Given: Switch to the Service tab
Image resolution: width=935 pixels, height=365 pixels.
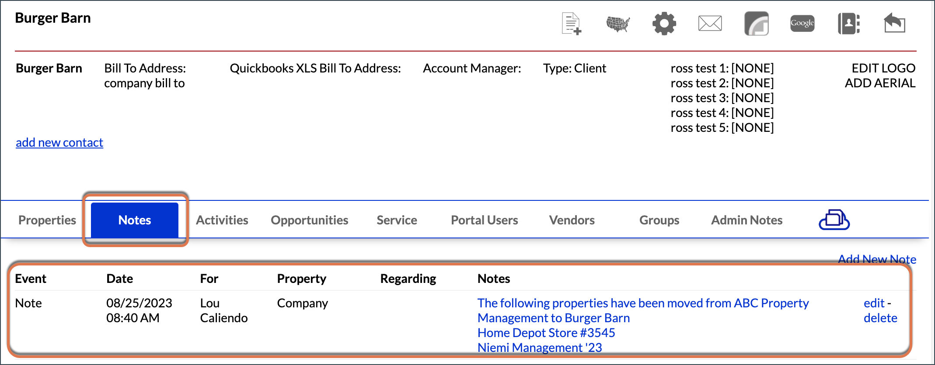Looking at the screenshot, I should tap(397, 220).
